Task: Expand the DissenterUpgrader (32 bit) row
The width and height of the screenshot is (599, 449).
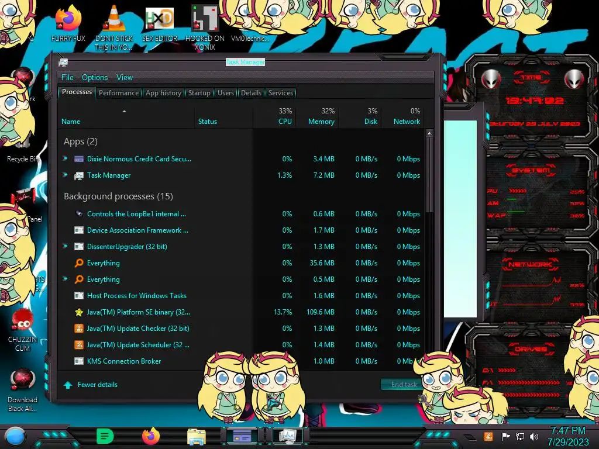Action: point(66,246)
